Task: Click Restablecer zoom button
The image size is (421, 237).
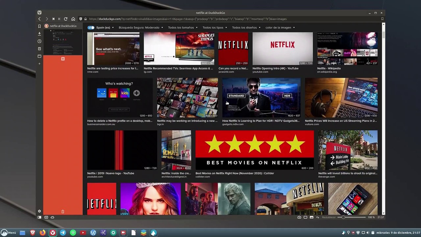Action: tap(329, 217)
